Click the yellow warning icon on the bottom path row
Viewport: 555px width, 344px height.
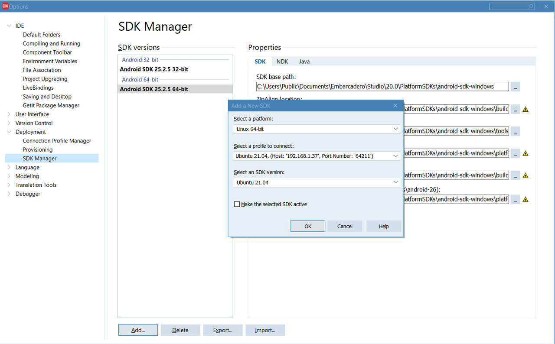coord(526,200)
